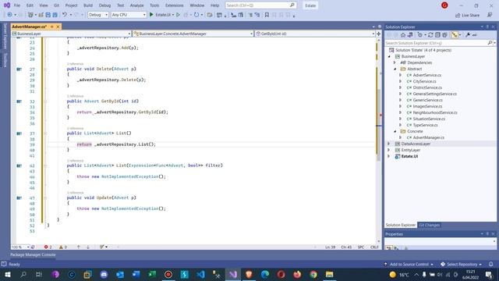This screenshot has height=281, width=499.
Task: Expand the Dependencies node
Action: click(395, 62)
